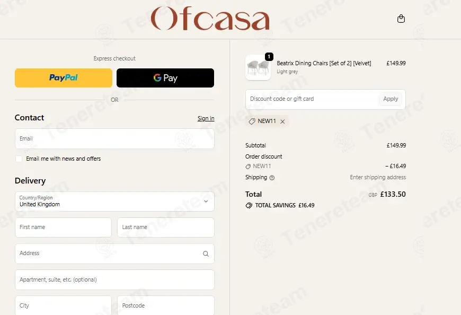Click the Enter shipping address text
The height and width of the screenshot is (315, 461).
pos(378,177)
